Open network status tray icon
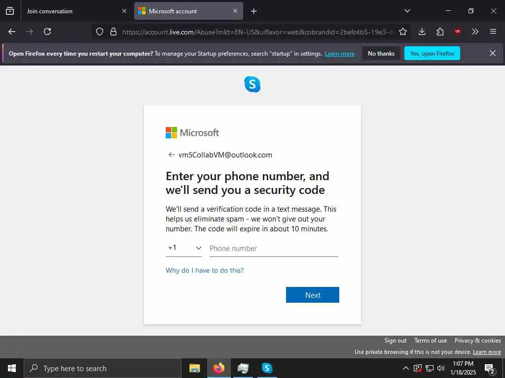The width and height of the screenshot is (505, 378). coord(430,368)
